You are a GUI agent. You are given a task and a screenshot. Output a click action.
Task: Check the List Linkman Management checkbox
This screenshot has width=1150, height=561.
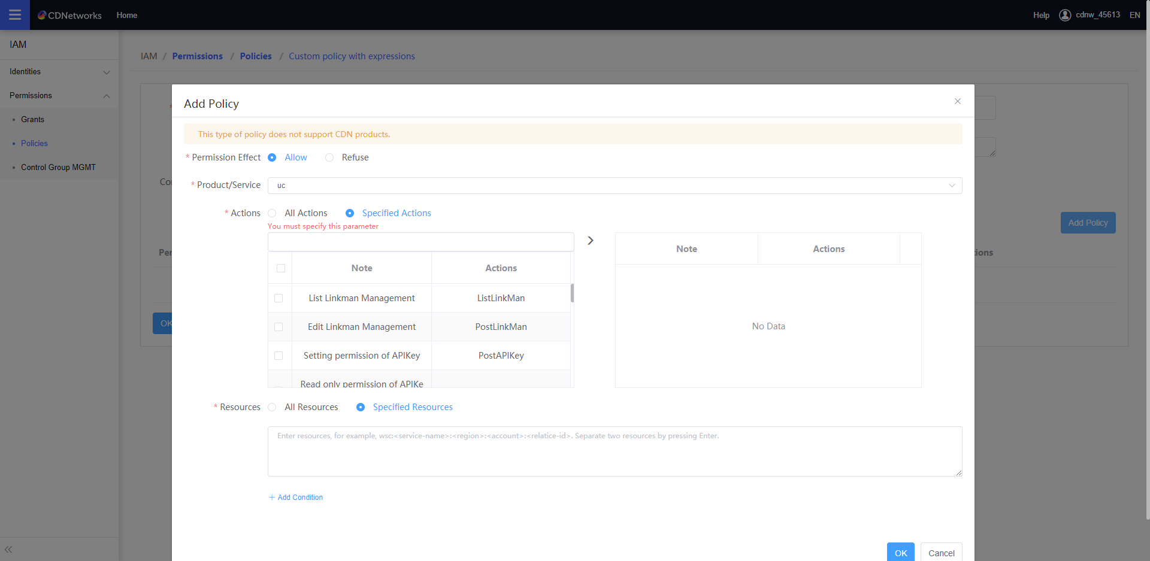click(279, 298)
